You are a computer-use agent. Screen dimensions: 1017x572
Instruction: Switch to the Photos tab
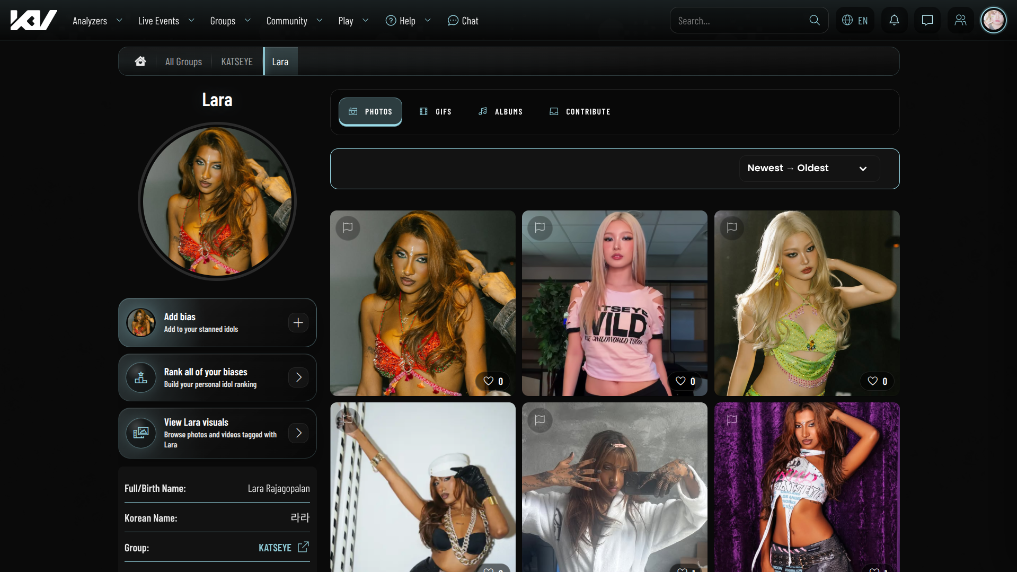coord(370,111)
